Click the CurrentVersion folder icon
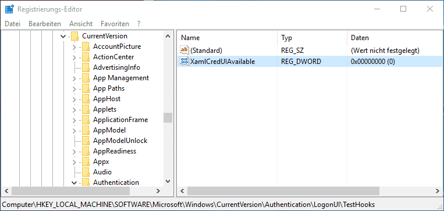 74,36
